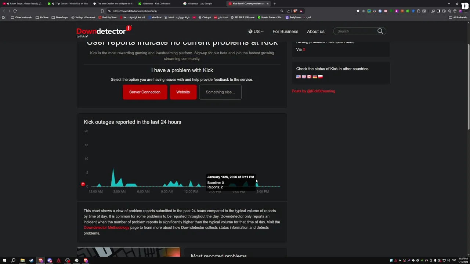Bookmark this page icon in address bar
The image size is (470, 264).
(102, 11)
